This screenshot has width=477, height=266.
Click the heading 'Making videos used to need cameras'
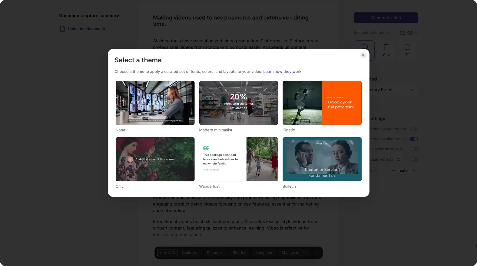click(231, 21)
